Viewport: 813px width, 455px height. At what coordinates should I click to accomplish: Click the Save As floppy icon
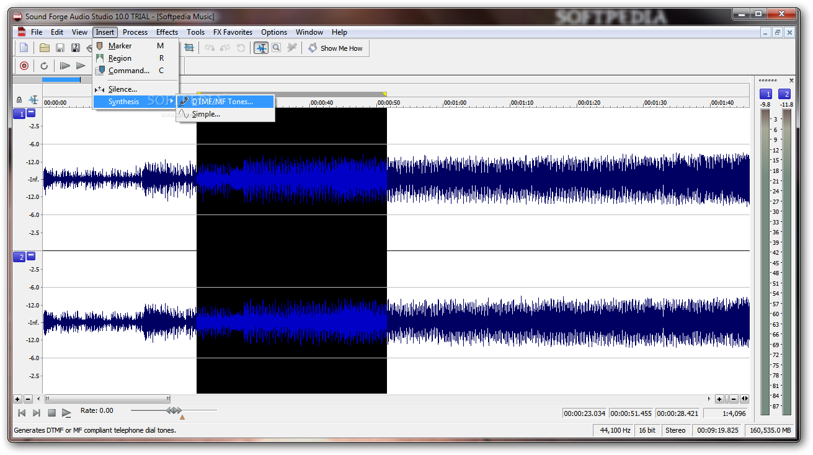point(76,48)
